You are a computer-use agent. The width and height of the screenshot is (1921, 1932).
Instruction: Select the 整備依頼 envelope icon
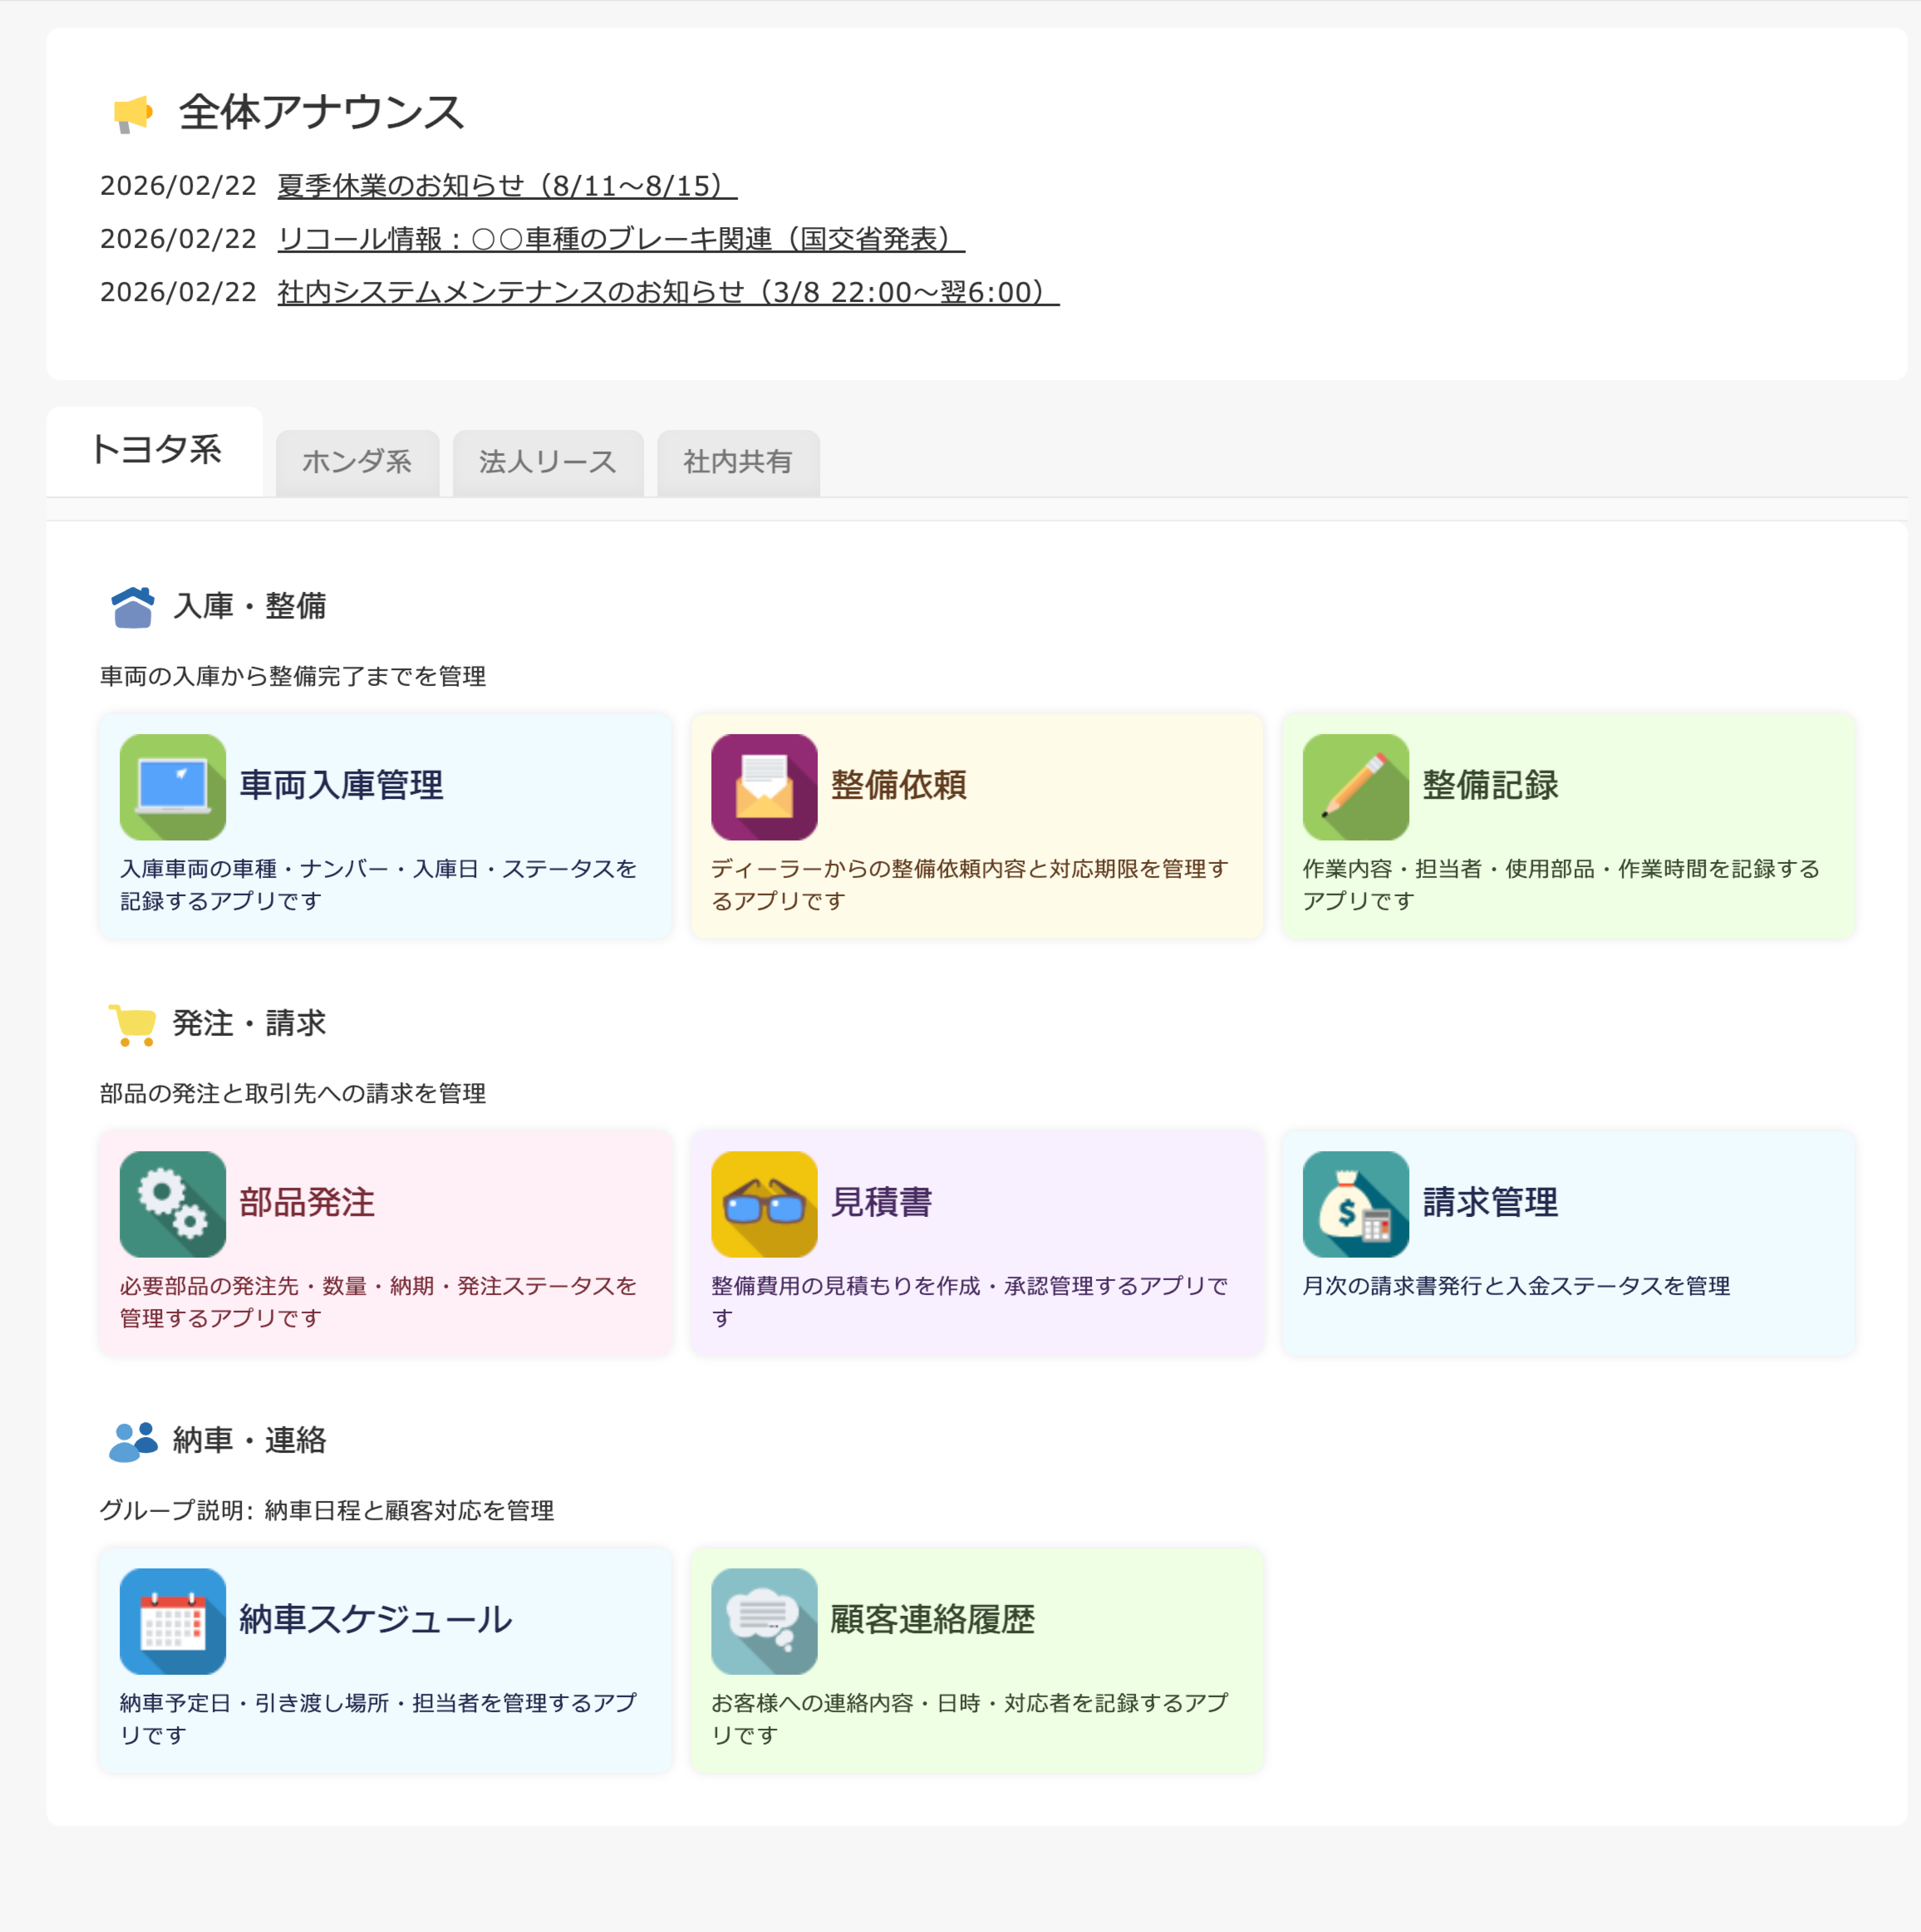pos(763,787)
